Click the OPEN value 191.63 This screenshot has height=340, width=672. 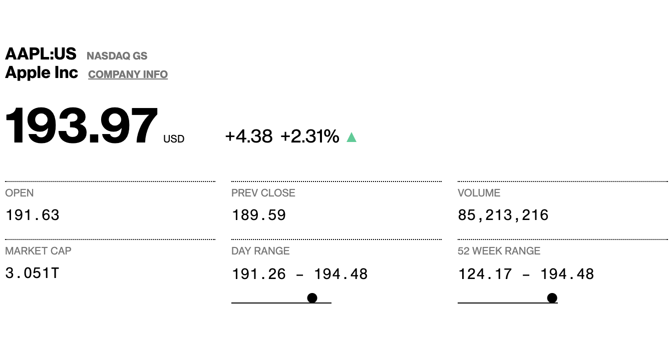[33, 215]
